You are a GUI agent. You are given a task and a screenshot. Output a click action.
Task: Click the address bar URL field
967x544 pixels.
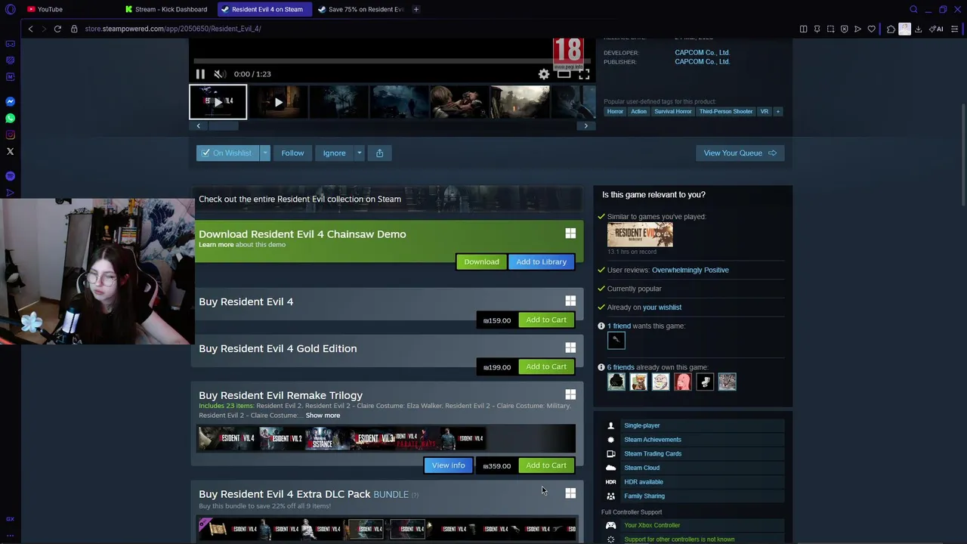tap(438, 29)
